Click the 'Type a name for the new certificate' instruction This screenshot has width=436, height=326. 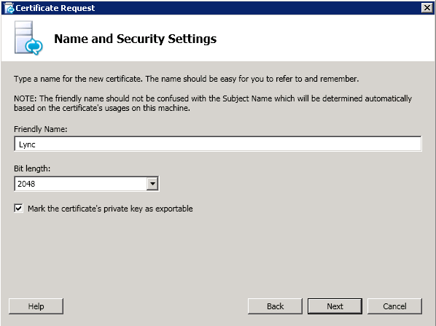(x=187, y=79)
